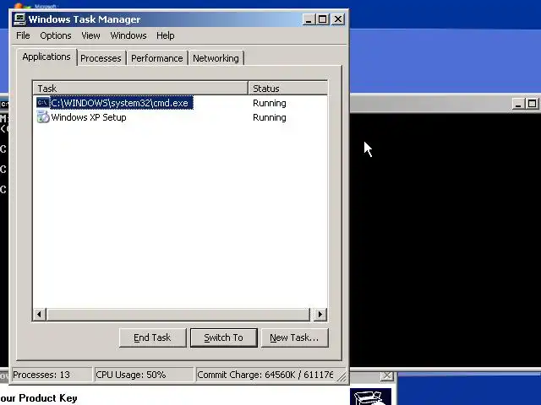Switch to the Performance tab
This screenshot has width=541, height=405.
157,58
